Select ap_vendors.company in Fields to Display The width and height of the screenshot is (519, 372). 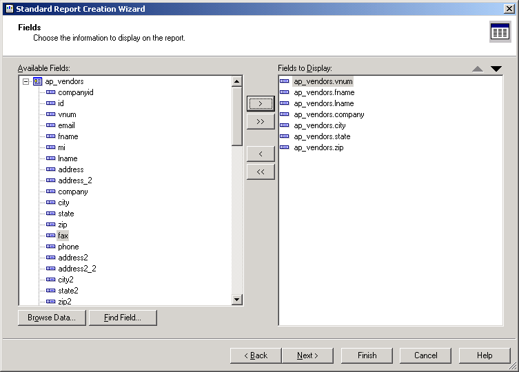[329, 114]
